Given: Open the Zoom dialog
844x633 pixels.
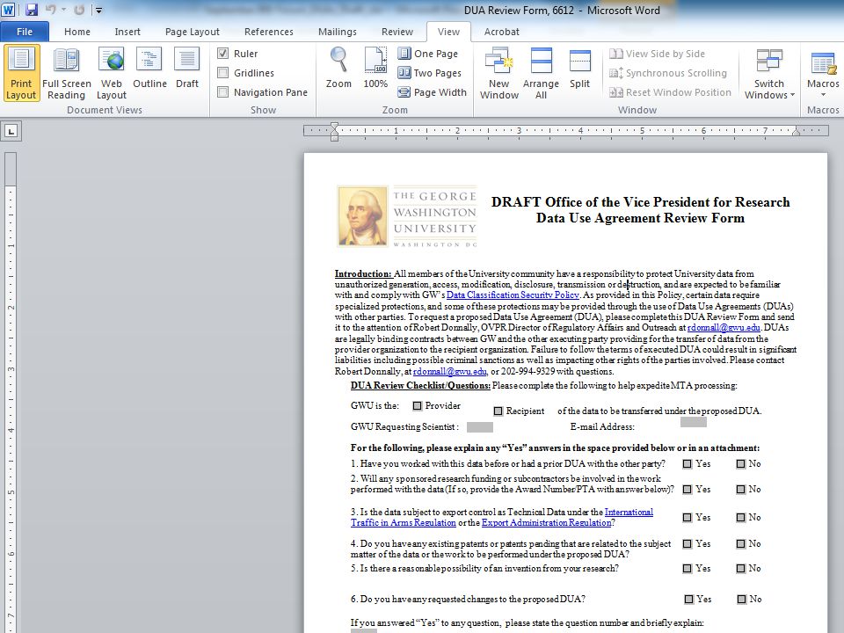Looking at the screenshot, I should pyautogui.click(x=338, y=68).
